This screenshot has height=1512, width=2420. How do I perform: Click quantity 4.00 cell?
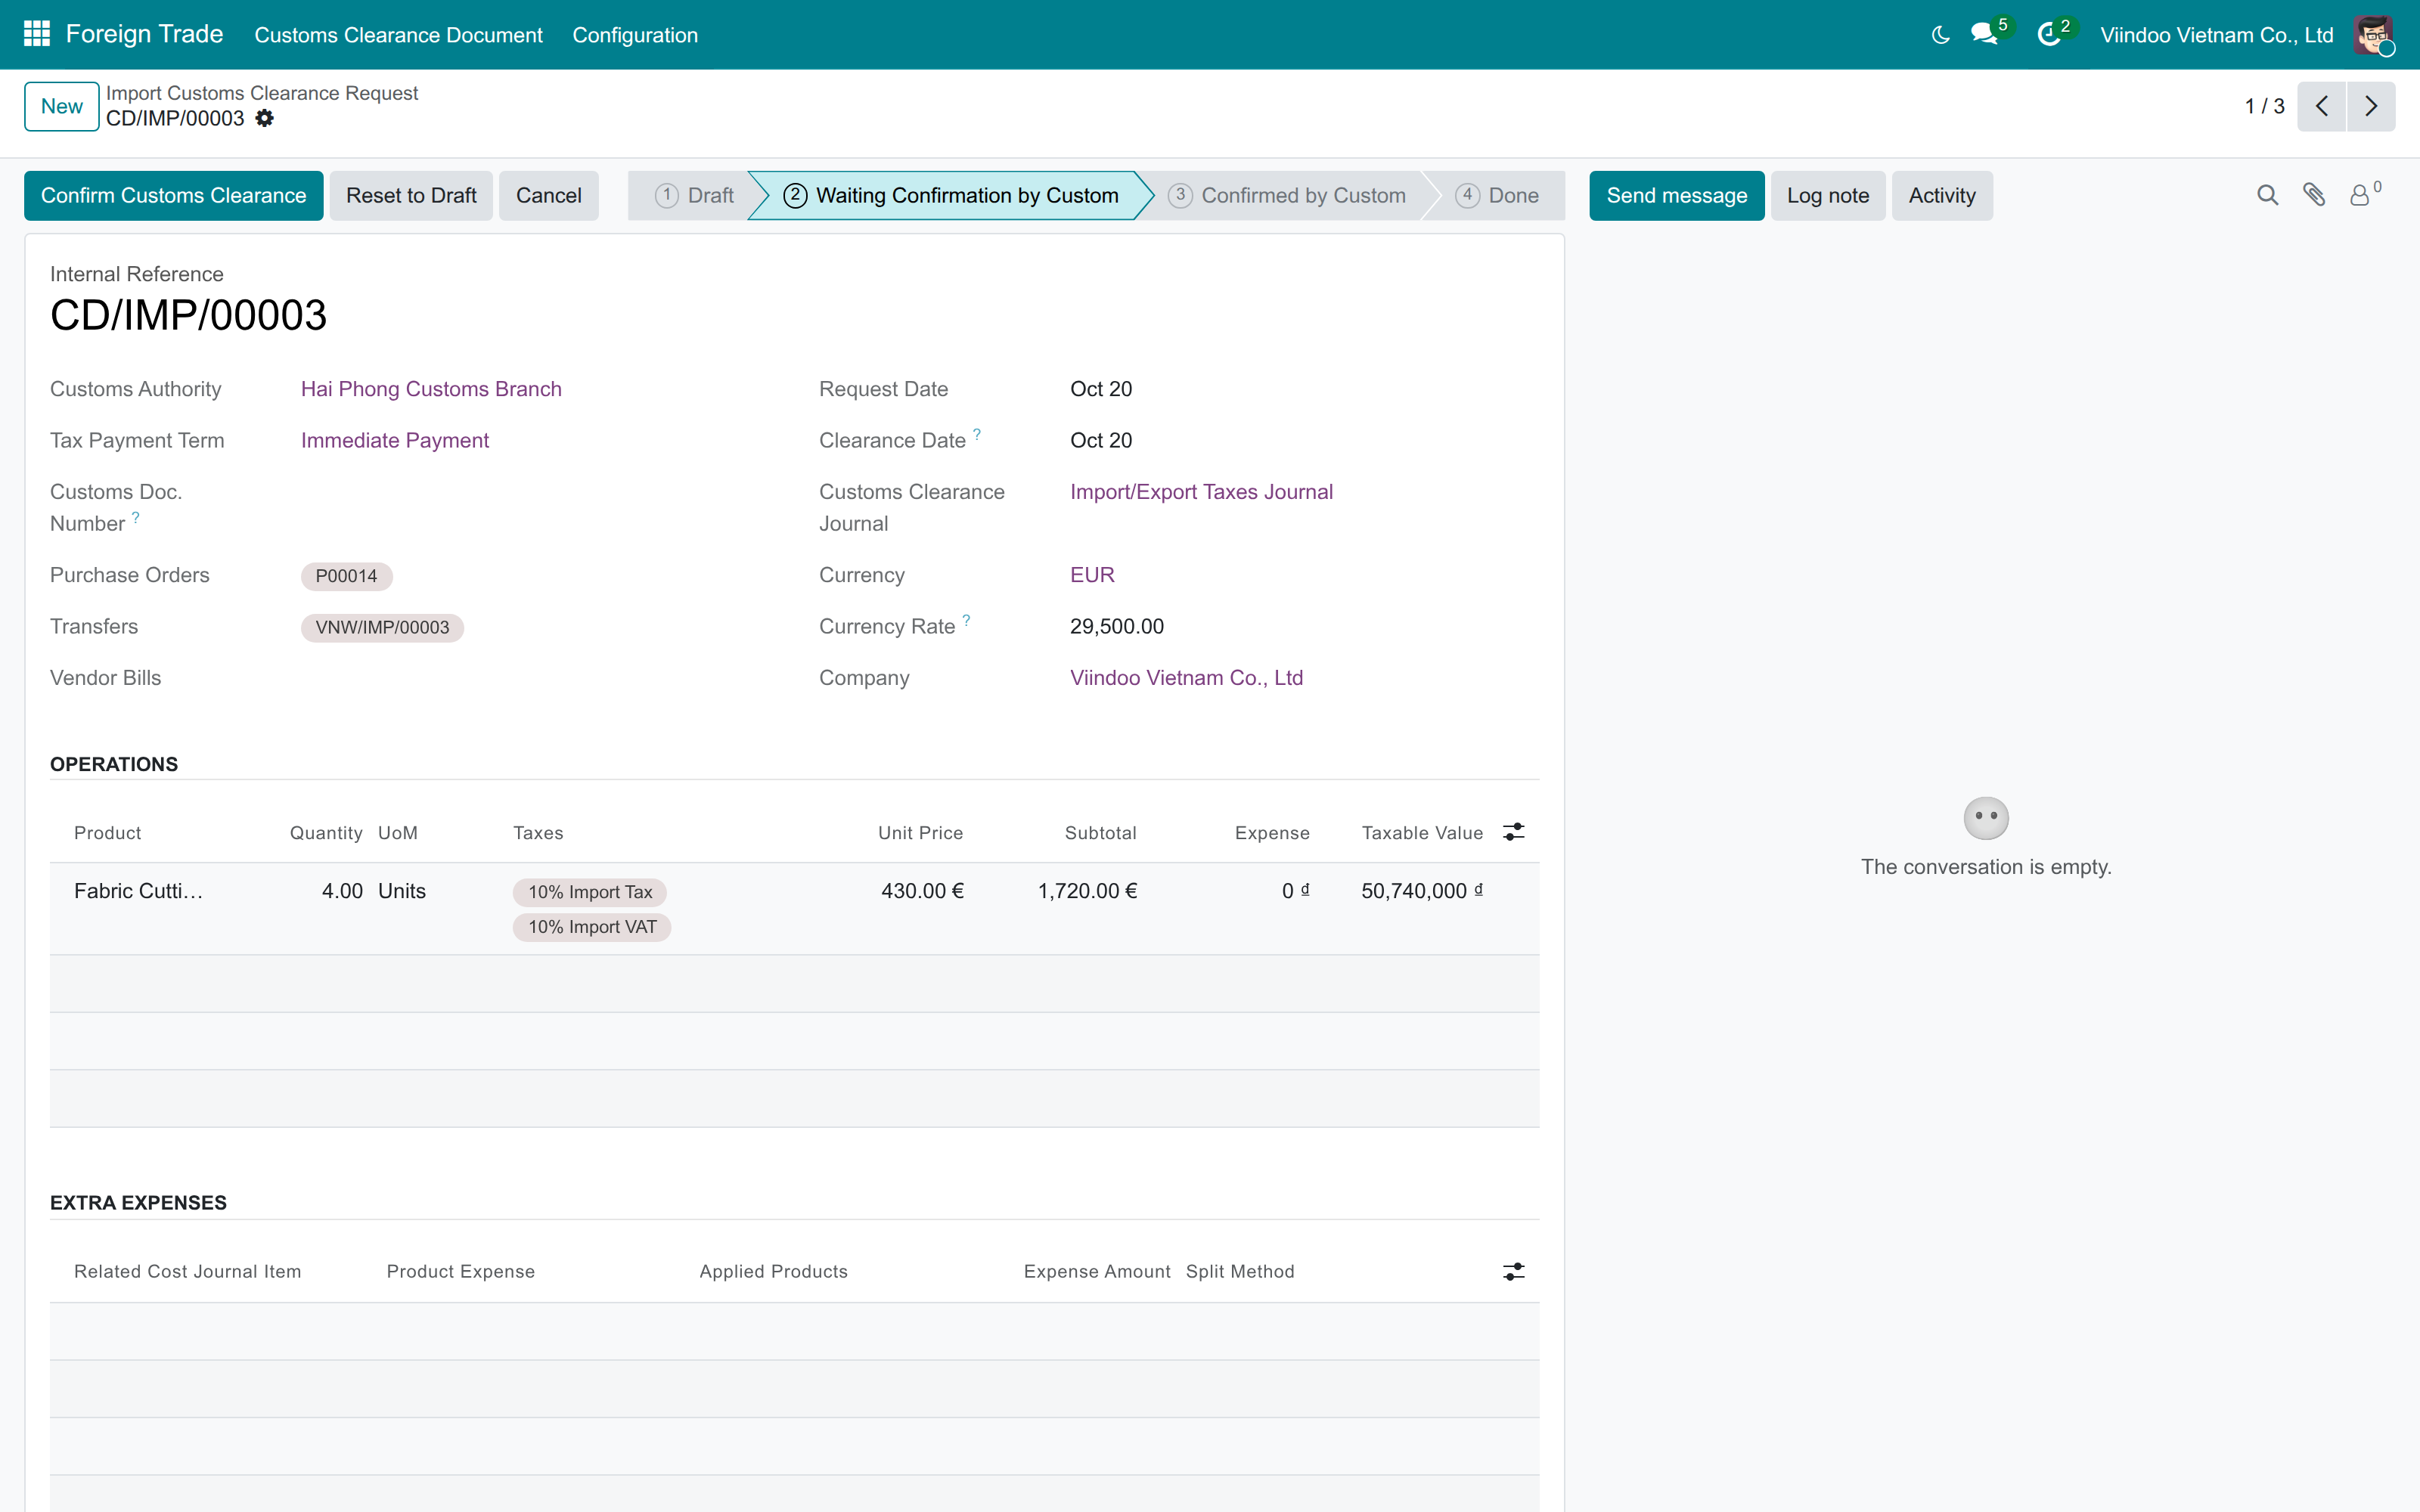tap(342, 891)
